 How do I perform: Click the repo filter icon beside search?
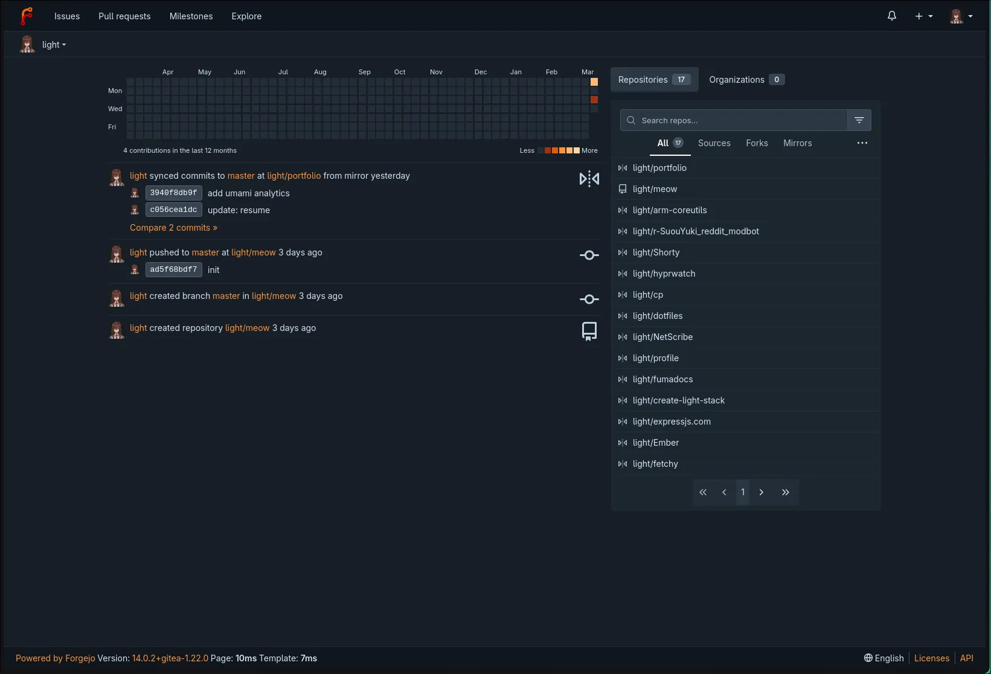tap(859, 120)
